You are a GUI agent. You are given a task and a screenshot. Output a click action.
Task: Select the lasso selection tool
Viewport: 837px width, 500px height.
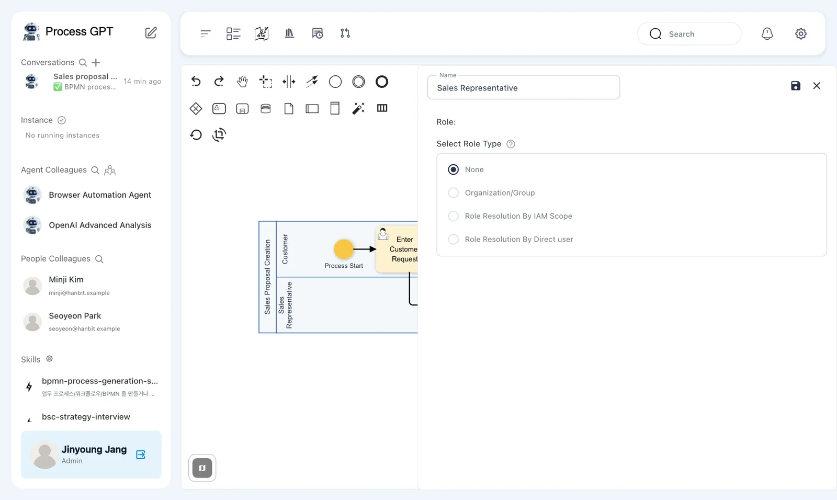266,82
